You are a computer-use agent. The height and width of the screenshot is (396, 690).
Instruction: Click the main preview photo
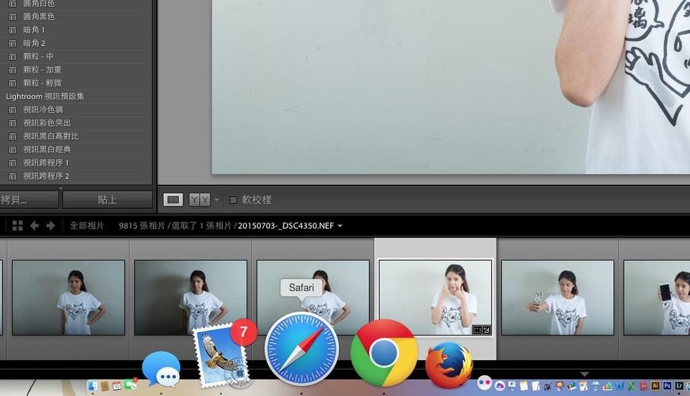pos(451,87)
